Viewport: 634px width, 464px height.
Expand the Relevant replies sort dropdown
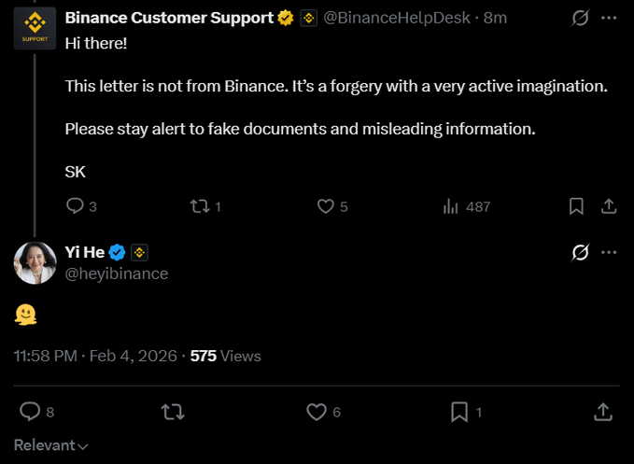(x=51, y=445)
